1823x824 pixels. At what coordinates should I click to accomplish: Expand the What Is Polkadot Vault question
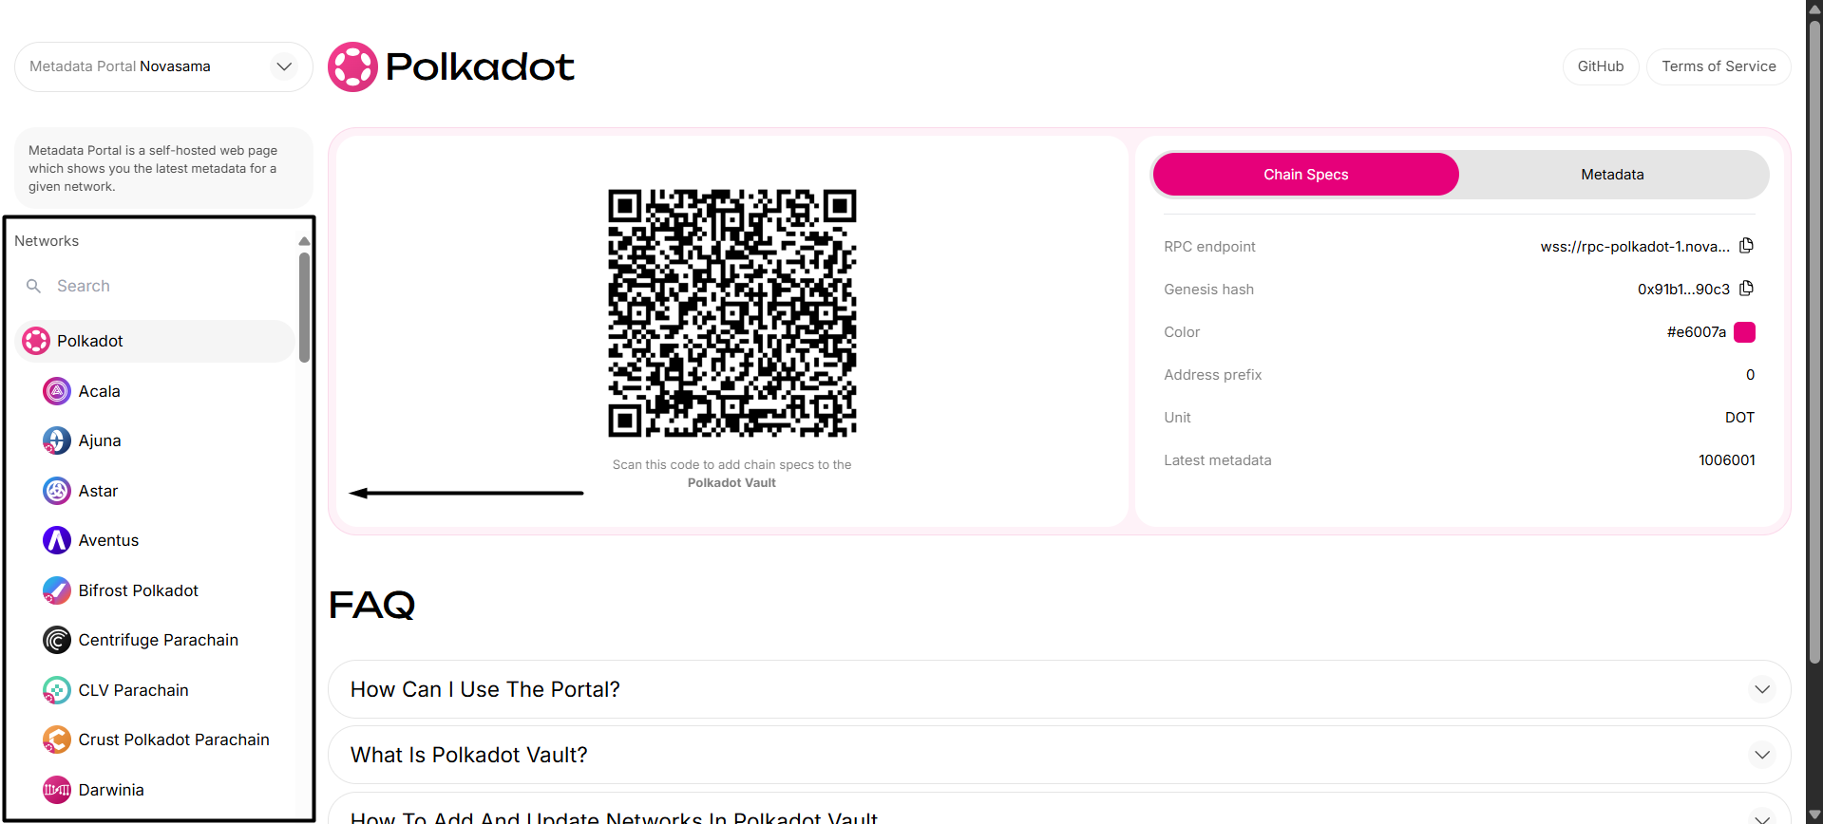[x=1058, y=755]
